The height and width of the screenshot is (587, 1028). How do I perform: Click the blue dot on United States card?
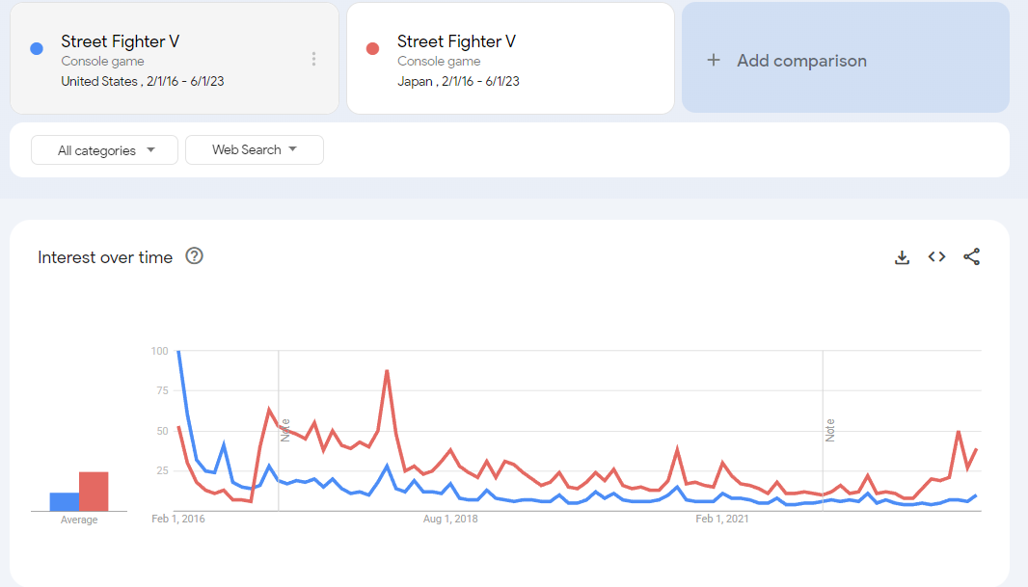tap(37, 48)
